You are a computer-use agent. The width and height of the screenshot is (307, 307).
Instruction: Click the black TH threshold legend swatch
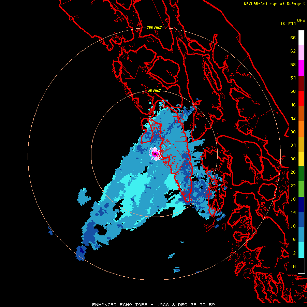click(301, 265)
